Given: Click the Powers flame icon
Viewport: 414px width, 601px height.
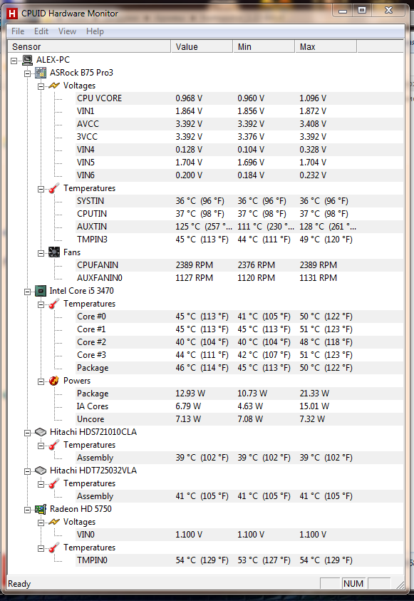Looking at the screenshot, I should (54, 381).
